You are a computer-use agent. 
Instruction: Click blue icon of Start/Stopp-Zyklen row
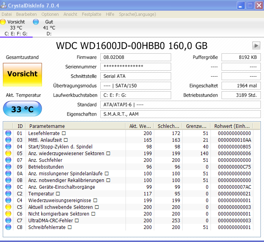pos(8,147)
